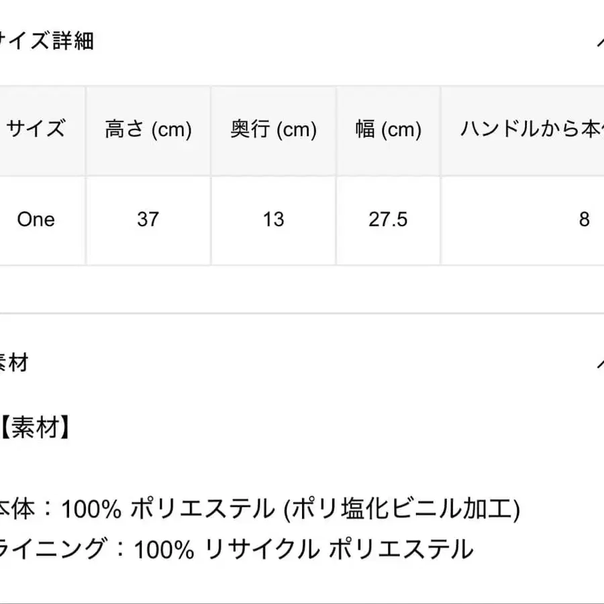Image resolution: width=604 pixels, height=604 pixels.
Task: Click the ポリ塩化ビニル加工 text in parentheses
Action: click(401, 510)
